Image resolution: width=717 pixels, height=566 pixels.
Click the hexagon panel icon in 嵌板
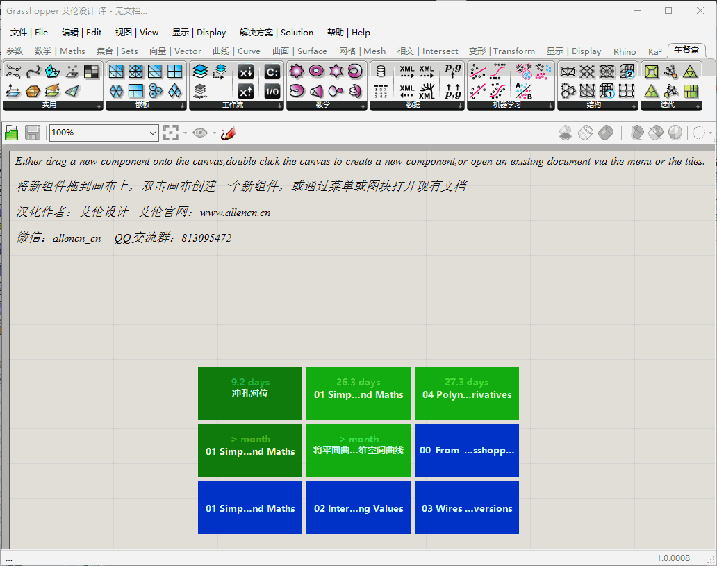pyautogui.click(x=117, y=91)
